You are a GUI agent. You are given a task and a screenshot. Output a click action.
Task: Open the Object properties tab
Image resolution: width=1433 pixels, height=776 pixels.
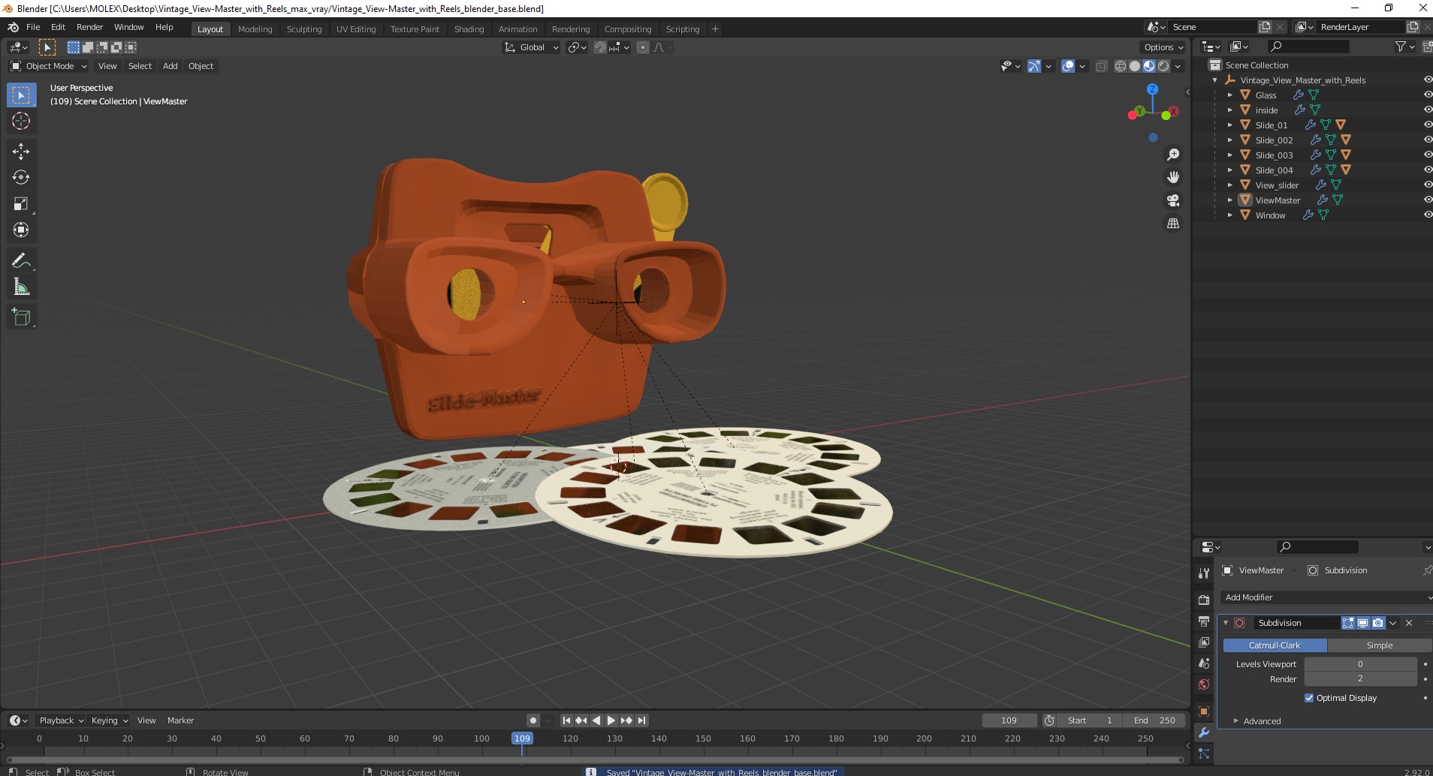1204,711
